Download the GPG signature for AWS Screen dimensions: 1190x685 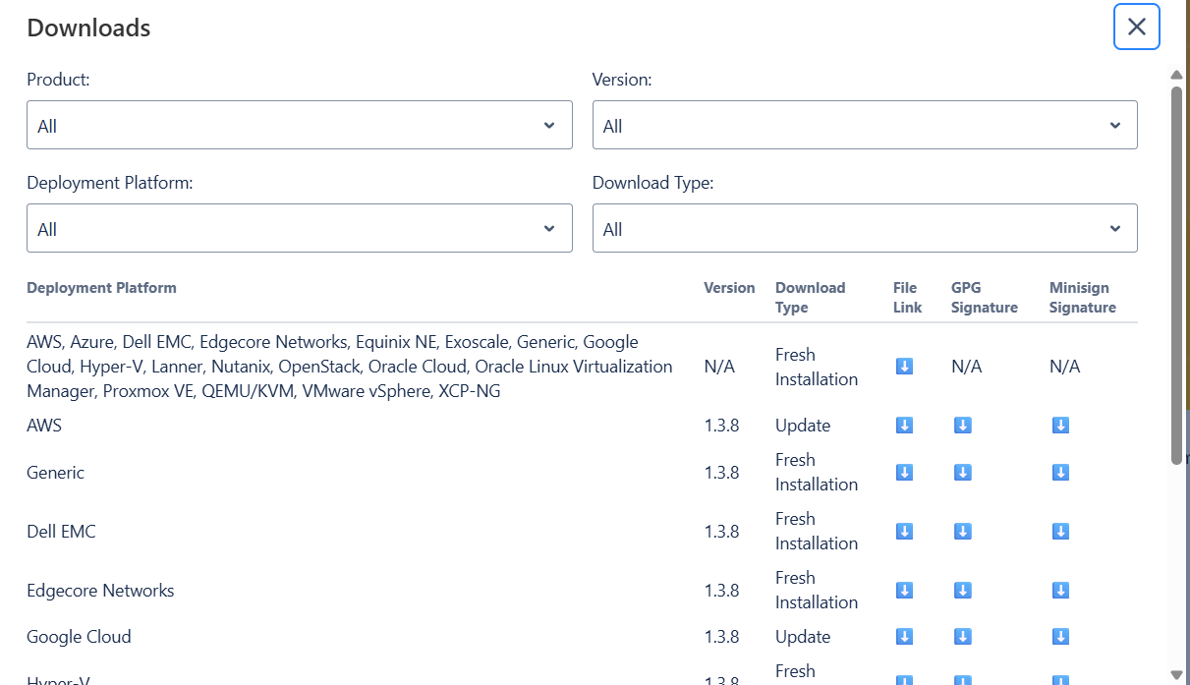(x=962, y=425)
